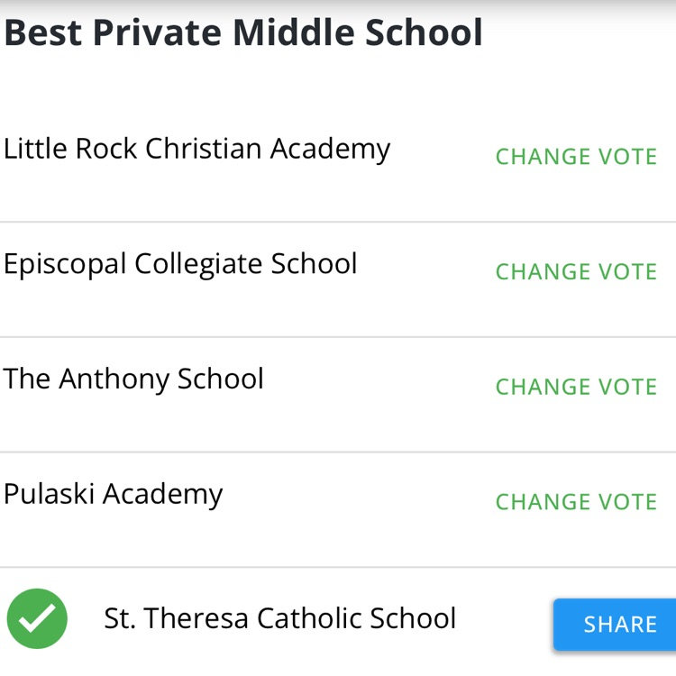Change vote to The Anthony School
676x676 pixels.
tap(576, 387)
